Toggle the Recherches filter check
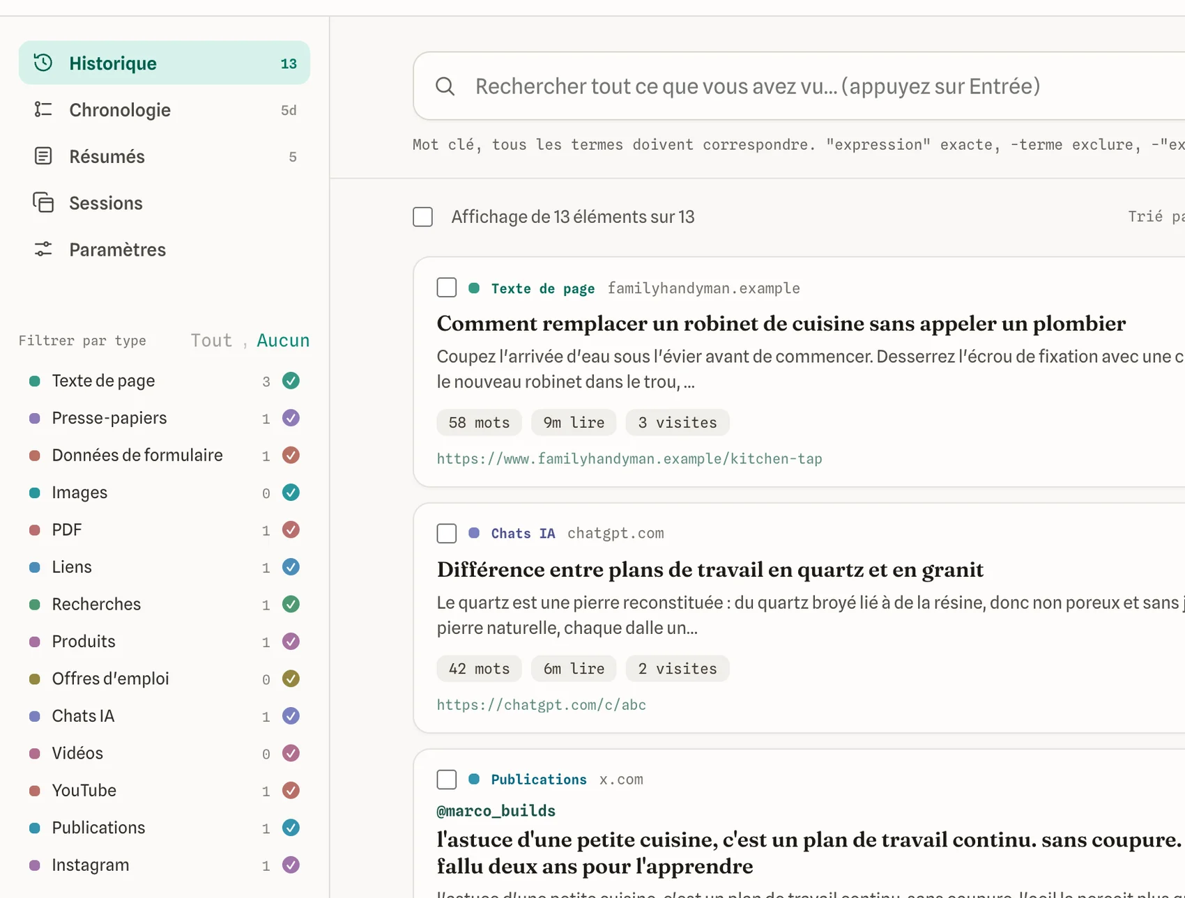This screenshot has height=898, width=1185. [x=291, y=604]
